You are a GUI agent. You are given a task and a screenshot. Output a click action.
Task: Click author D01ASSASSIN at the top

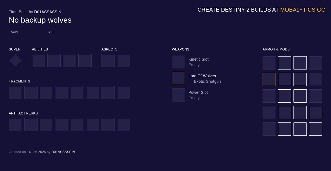tap(48, 12)
